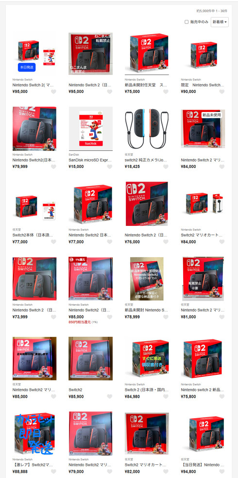This screenshot has height=478, width=238.
Task: Open the 新着順 sort dropdown
Action: tap(220, 22)
